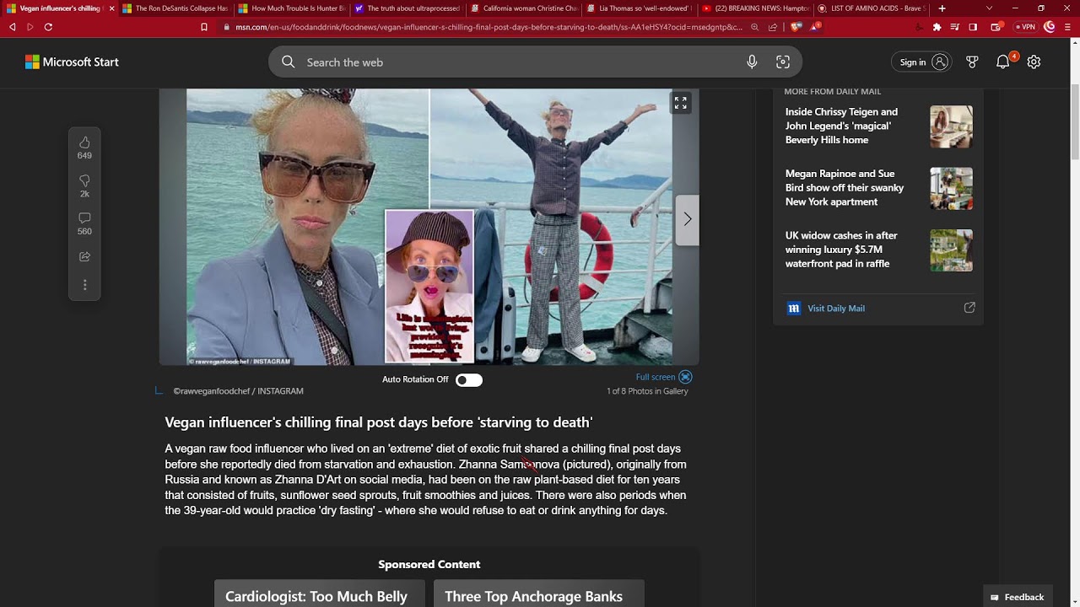Viewport: 1080px width, 607px height.
Task: Click the search magnifier icon in search box
Action: pyautogui.click(x=289, y=62)
